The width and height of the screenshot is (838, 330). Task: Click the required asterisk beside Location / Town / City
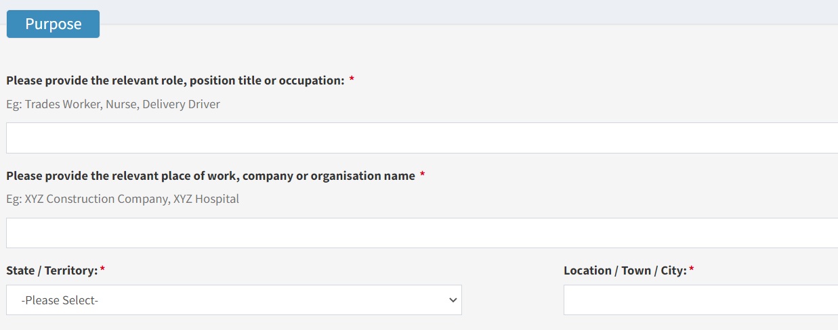tap(692, 269)
